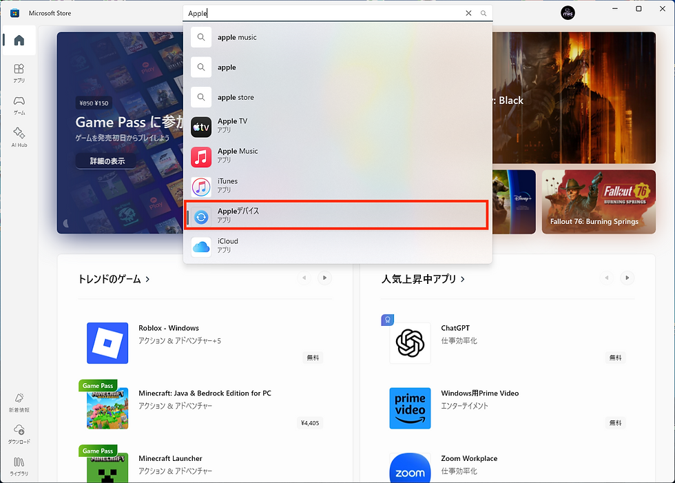Click the Apple TV icon in the suggestions
The height and width of the screenshot is (483, 675).
(201, 127)
